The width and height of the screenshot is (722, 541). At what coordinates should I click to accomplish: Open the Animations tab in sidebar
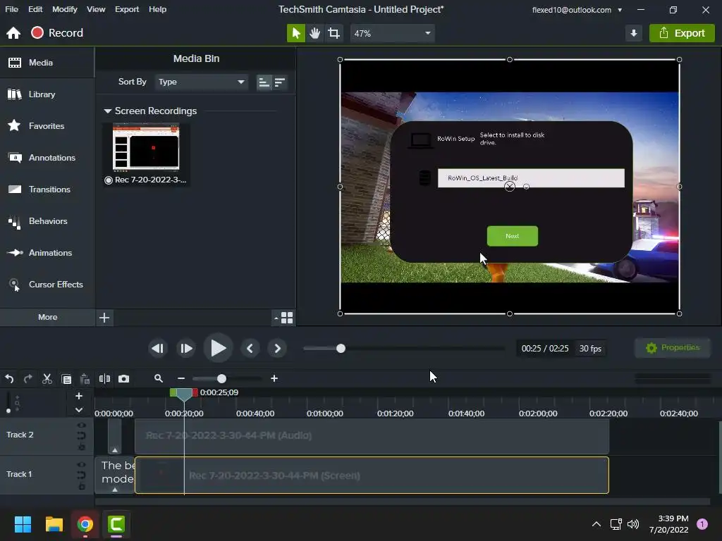[x=47, y=253]
